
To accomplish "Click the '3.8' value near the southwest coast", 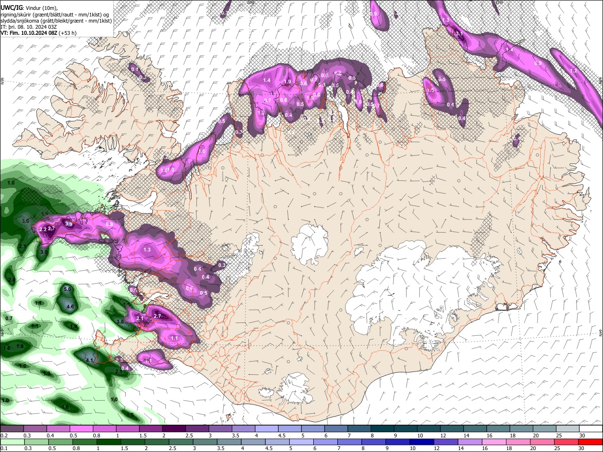I will click(120, 322).
